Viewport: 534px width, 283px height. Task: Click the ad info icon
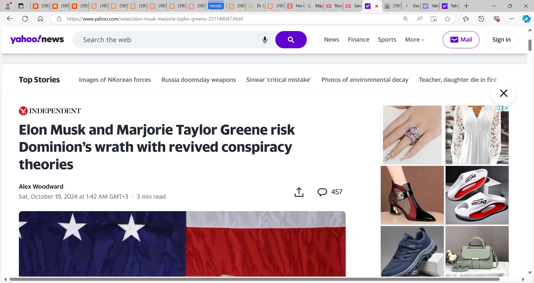coord(500,108)
